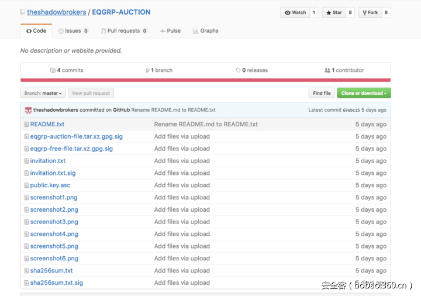Click file icon beside README.txt
Viewport: 421px width, 296px height.
(26, 125)
